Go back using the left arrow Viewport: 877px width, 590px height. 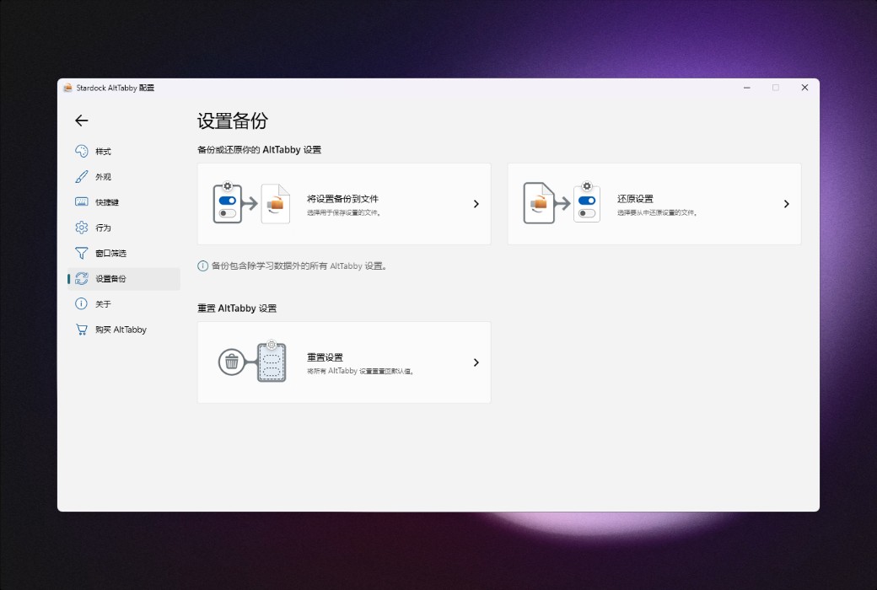[82, 121]
